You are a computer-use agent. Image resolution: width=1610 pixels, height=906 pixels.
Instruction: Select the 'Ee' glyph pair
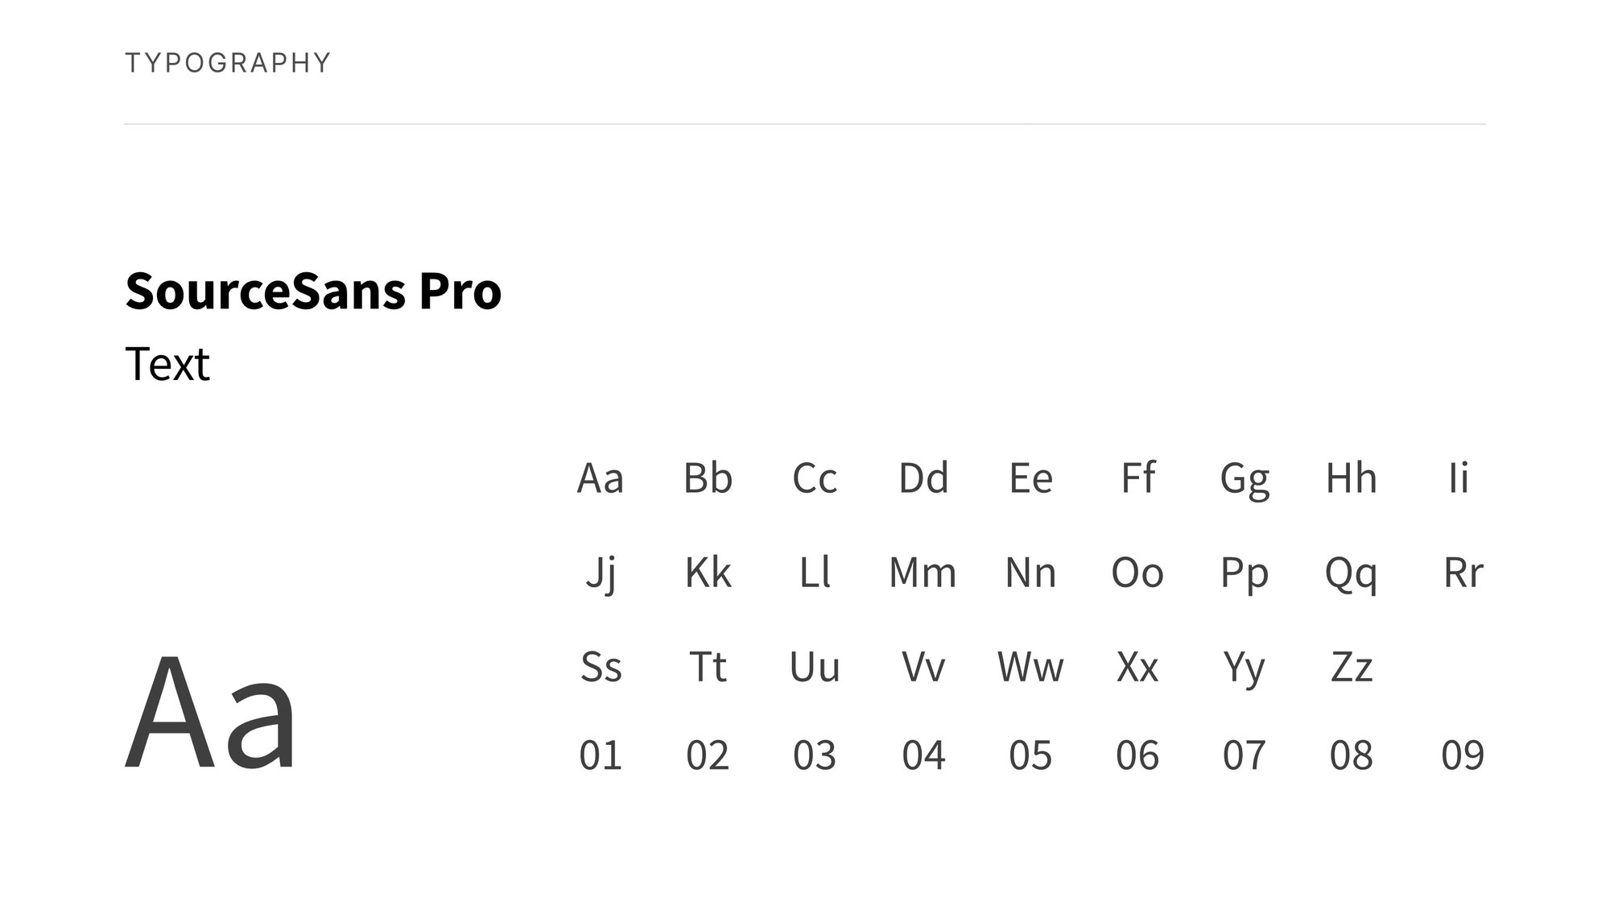[x=1030, y=478]
